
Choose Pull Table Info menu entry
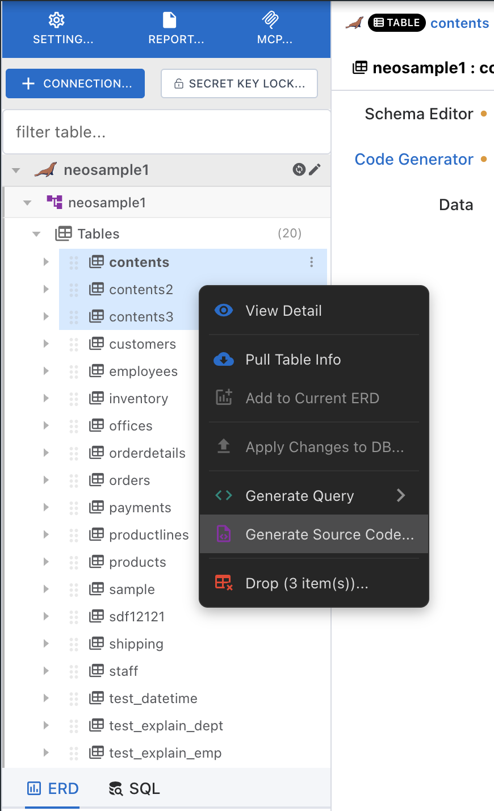[314, 359]
